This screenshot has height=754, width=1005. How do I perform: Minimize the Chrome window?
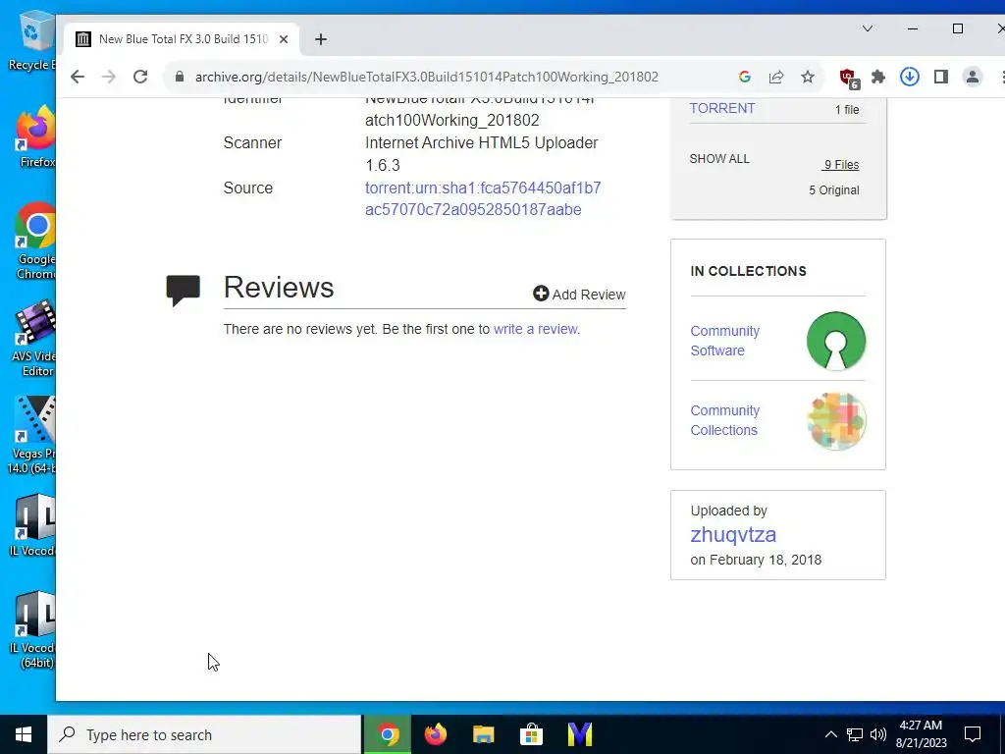pyautogui.click(x=913, y=28)
